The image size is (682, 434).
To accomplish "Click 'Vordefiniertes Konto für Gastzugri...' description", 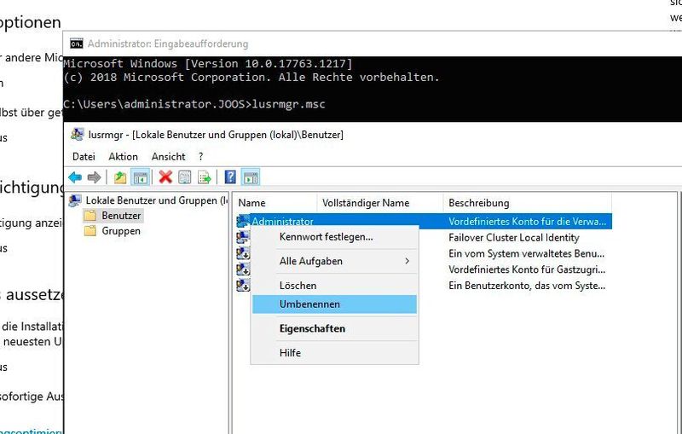I will (x=527, y=269).
